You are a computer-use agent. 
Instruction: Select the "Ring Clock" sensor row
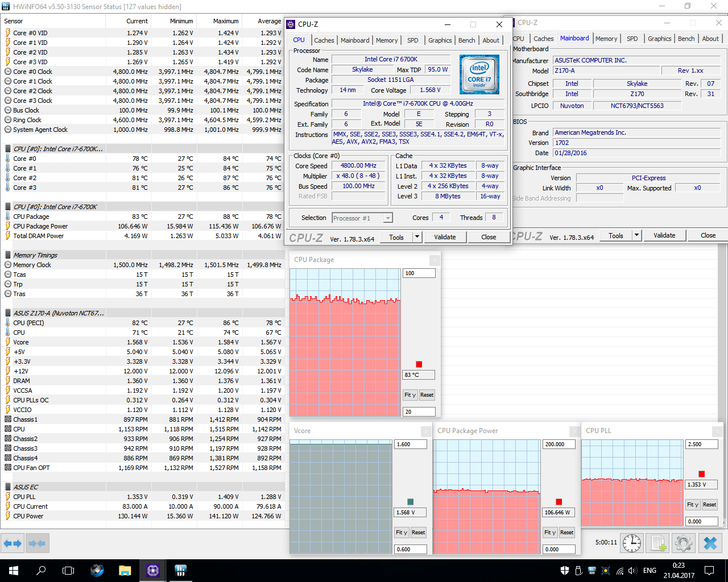tap(142, 120)
